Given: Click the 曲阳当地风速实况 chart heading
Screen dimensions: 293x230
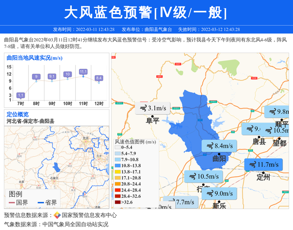Looking at the screenshot, I should [34, 58].
